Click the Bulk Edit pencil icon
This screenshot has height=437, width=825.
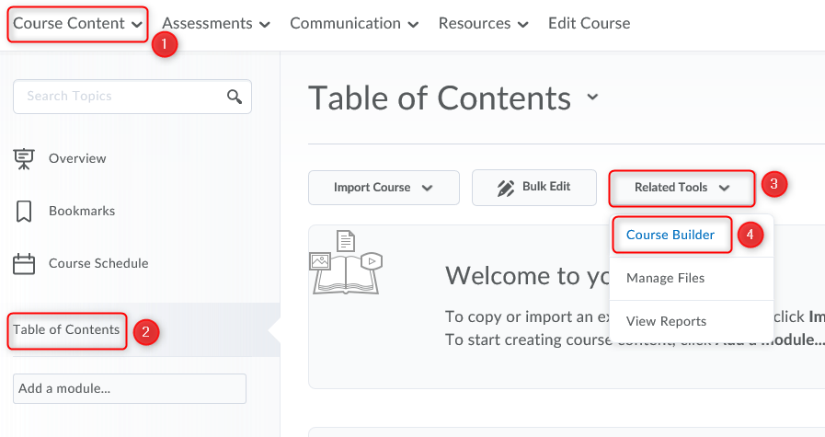(505, 188)
